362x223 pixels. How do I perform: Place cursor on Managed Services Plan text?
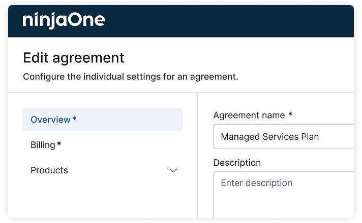click(269, 137)
